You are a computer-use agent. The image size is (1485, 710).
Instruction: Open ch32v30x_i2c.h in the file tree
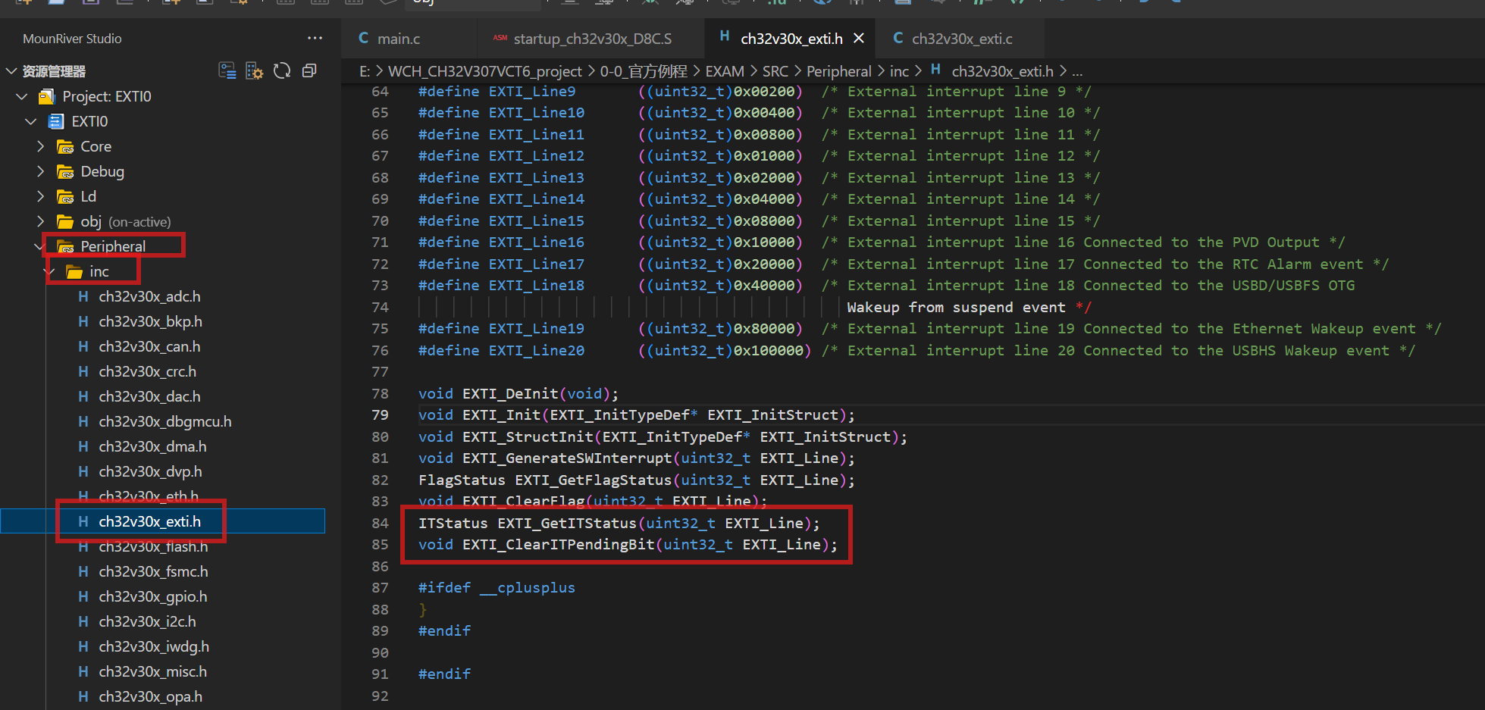point(147,621)
